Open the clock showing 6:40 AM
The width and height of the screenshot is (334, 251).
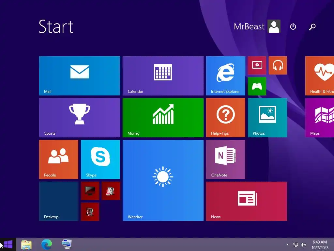click(320, 245)
